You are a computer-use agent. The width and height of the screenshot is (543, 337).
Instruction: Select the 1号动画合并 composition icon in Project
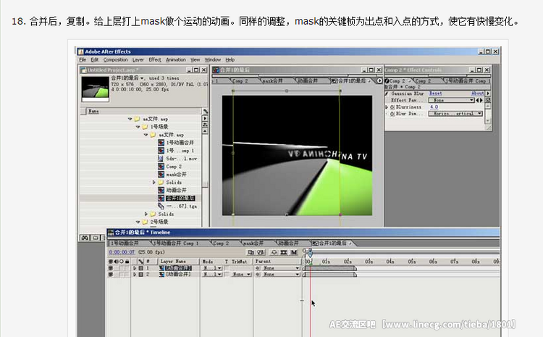[x=161, y=143]
